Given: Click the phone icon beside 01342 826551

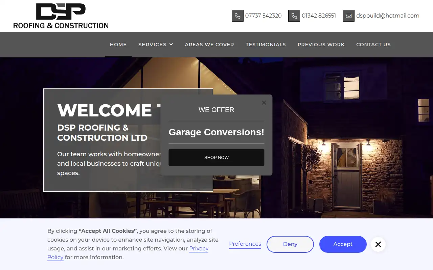Looking at the screenshot, I should pos(294,16).
